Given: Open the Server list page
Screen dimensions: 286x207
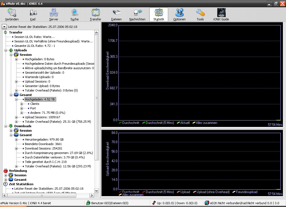Looking at the screenshot, I should pyautogui.click(x=54, y=15).
